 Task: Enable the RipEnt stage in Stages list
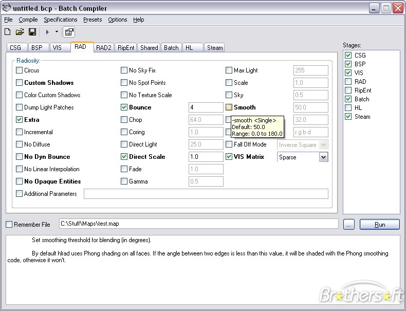pos(348,90)
